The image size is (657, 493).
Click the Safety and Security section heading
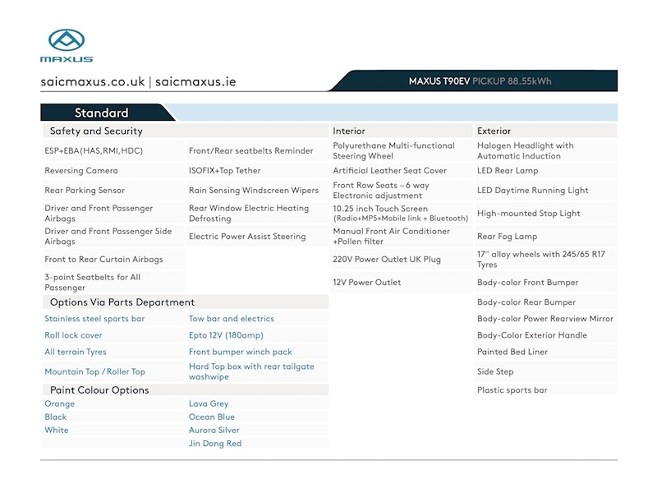click(96, 131)
